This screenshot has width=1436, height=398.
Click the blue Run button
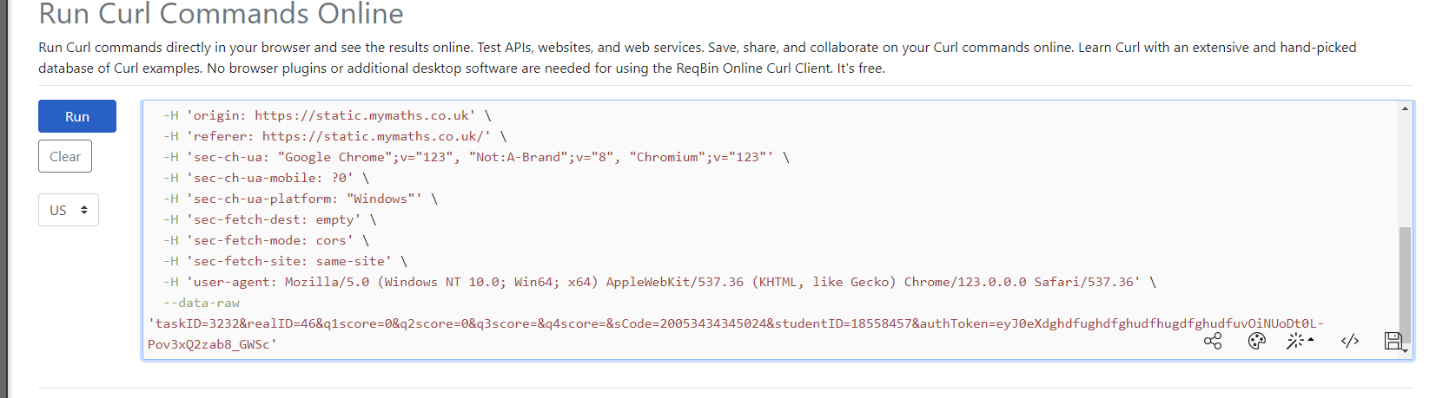[77, 116]
